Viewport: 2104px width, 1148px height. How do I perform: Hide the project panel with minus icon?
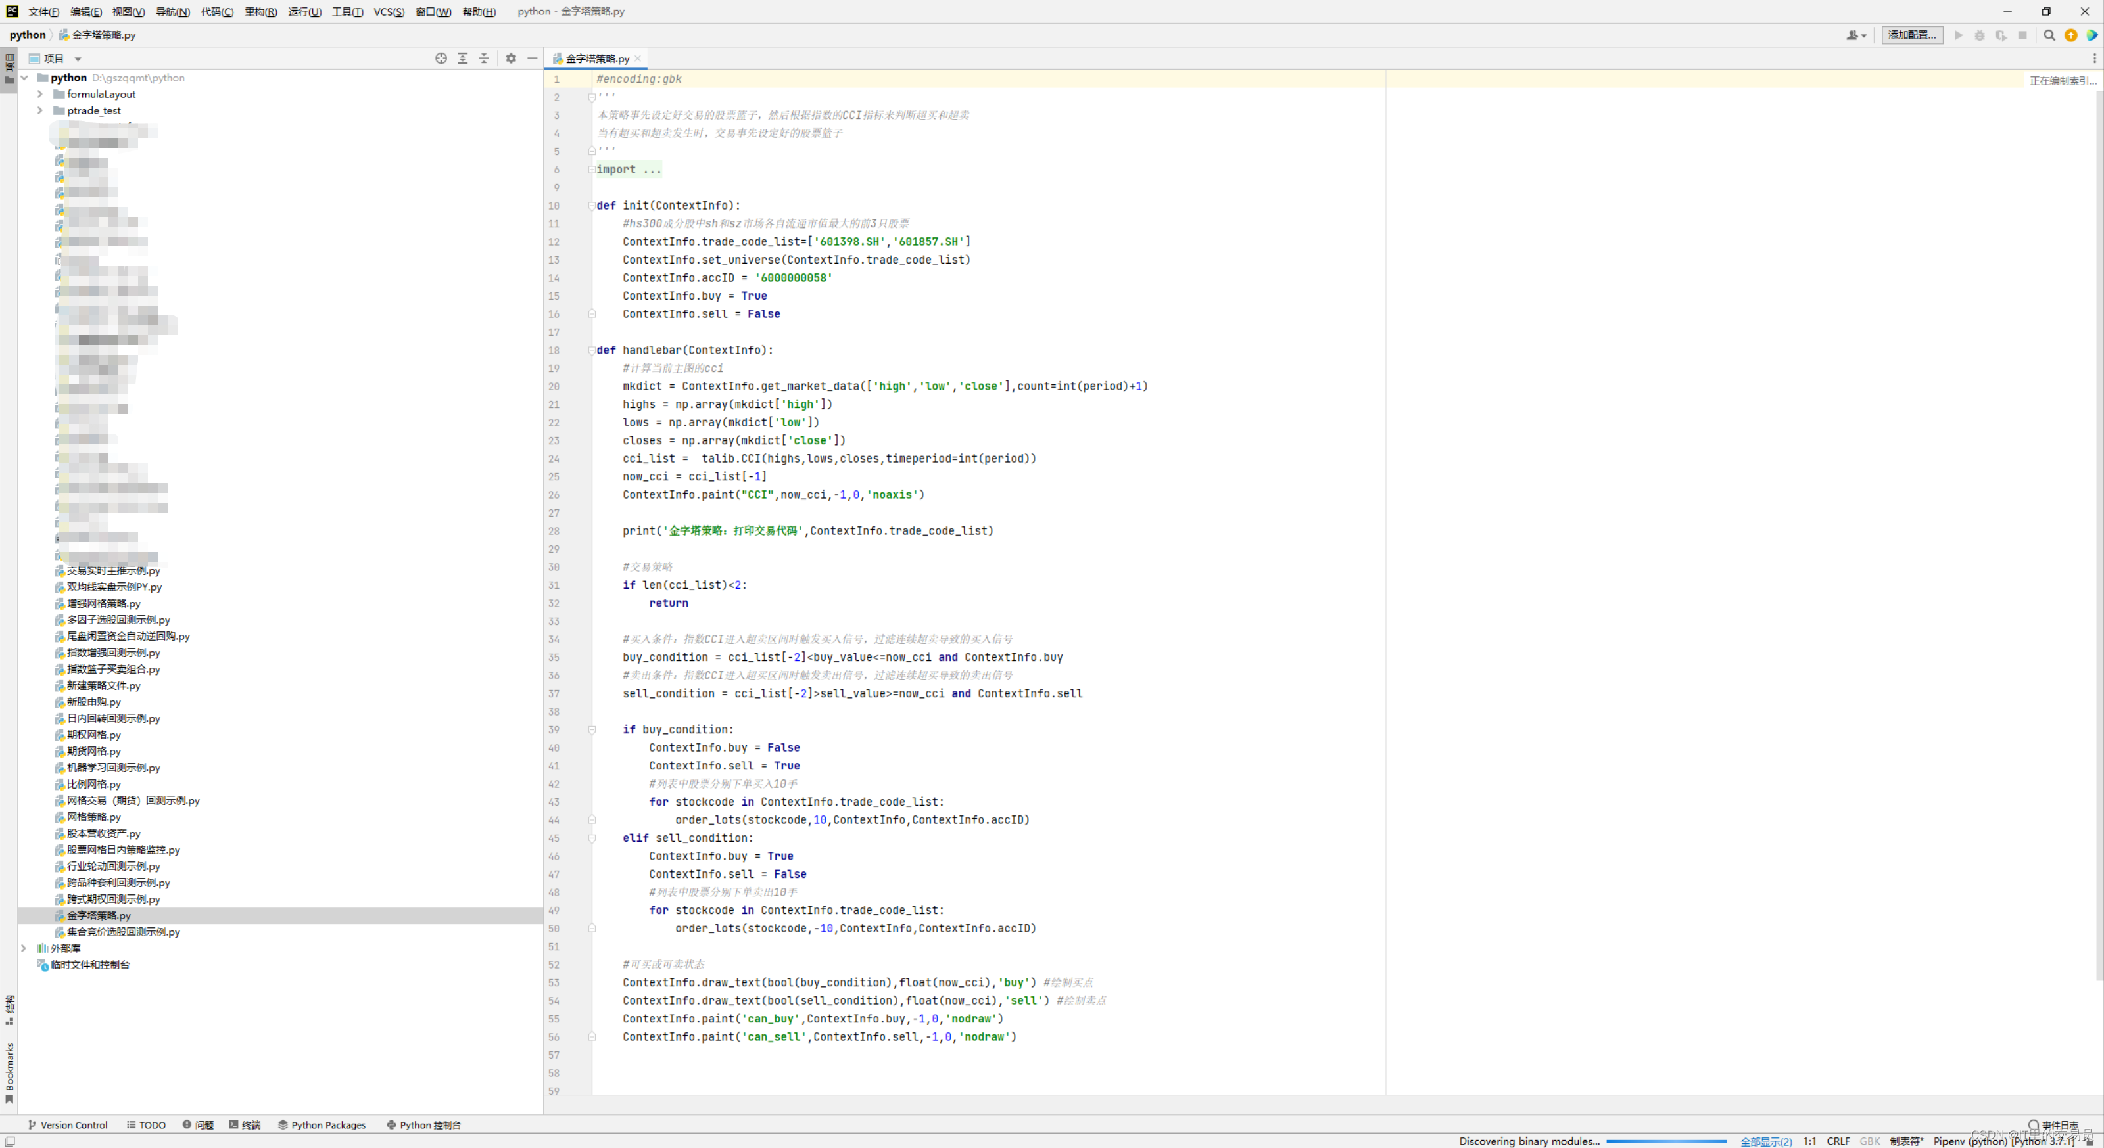pyautogui.click(x=532, y=58)
